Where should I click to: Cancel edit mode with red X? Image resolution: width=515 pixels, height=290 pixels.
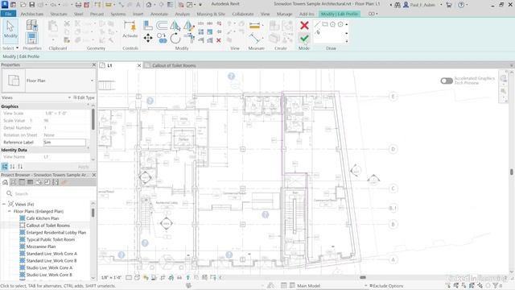click(x=304, y=25)
